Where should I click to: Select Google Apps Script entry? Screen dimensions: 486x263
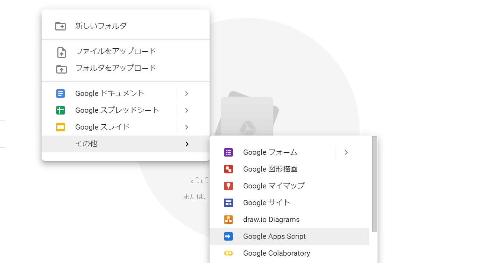point(289,236)
